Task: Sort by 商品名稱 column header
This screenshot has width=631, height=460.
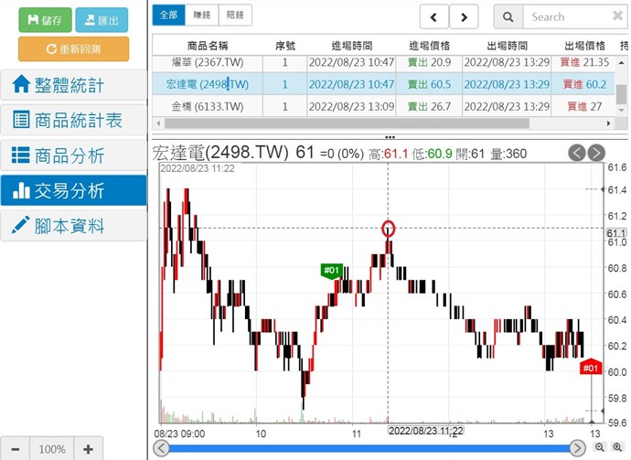Action: pos(208,46)
